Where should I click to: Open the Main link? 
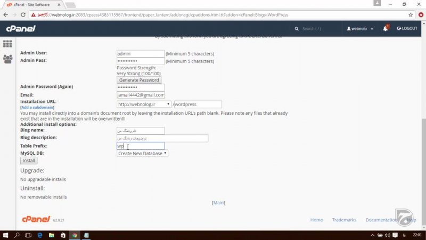tap(218, 203)
